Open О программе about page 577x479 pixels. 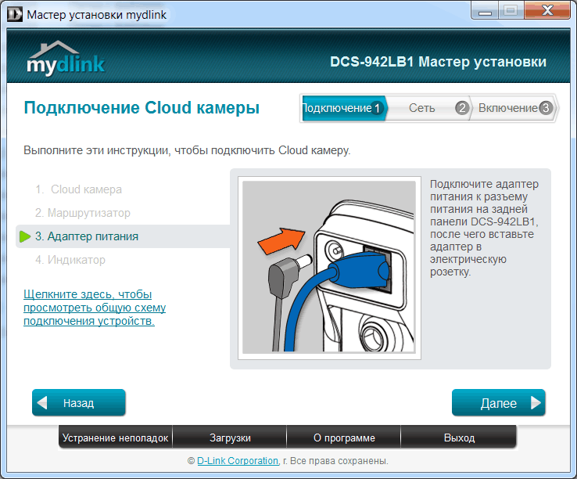tap(344, 438)
